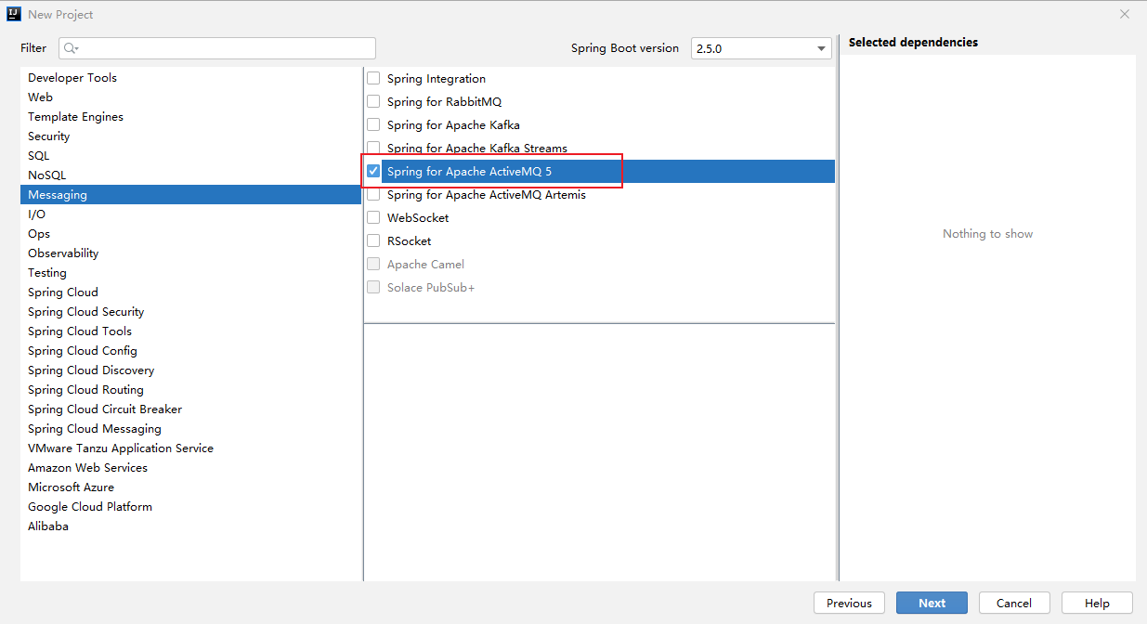Screen dimensions: 1147x624
Task: Select Spring Cloud Routing category
Action: pyautogui.click(x=190, y=390)
